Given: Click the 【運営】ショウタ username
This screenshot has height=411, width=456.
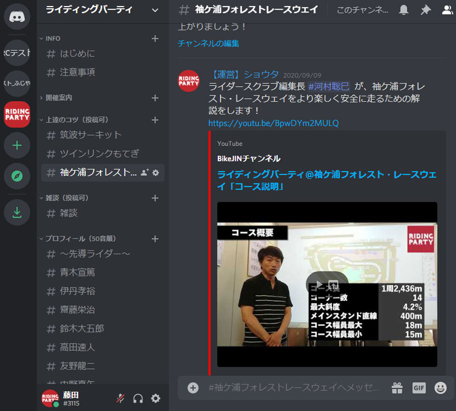Looking at the screenshot, I should coord(244,75).
